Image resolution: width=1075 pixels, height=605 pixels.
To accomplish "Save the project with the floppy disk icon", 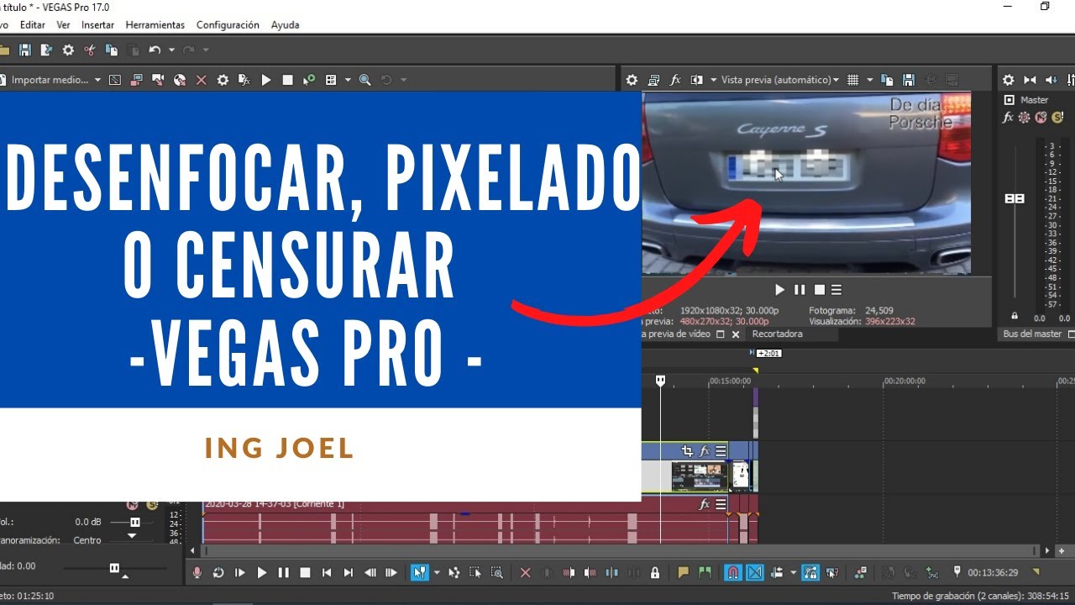I will (x=25, y=50).
